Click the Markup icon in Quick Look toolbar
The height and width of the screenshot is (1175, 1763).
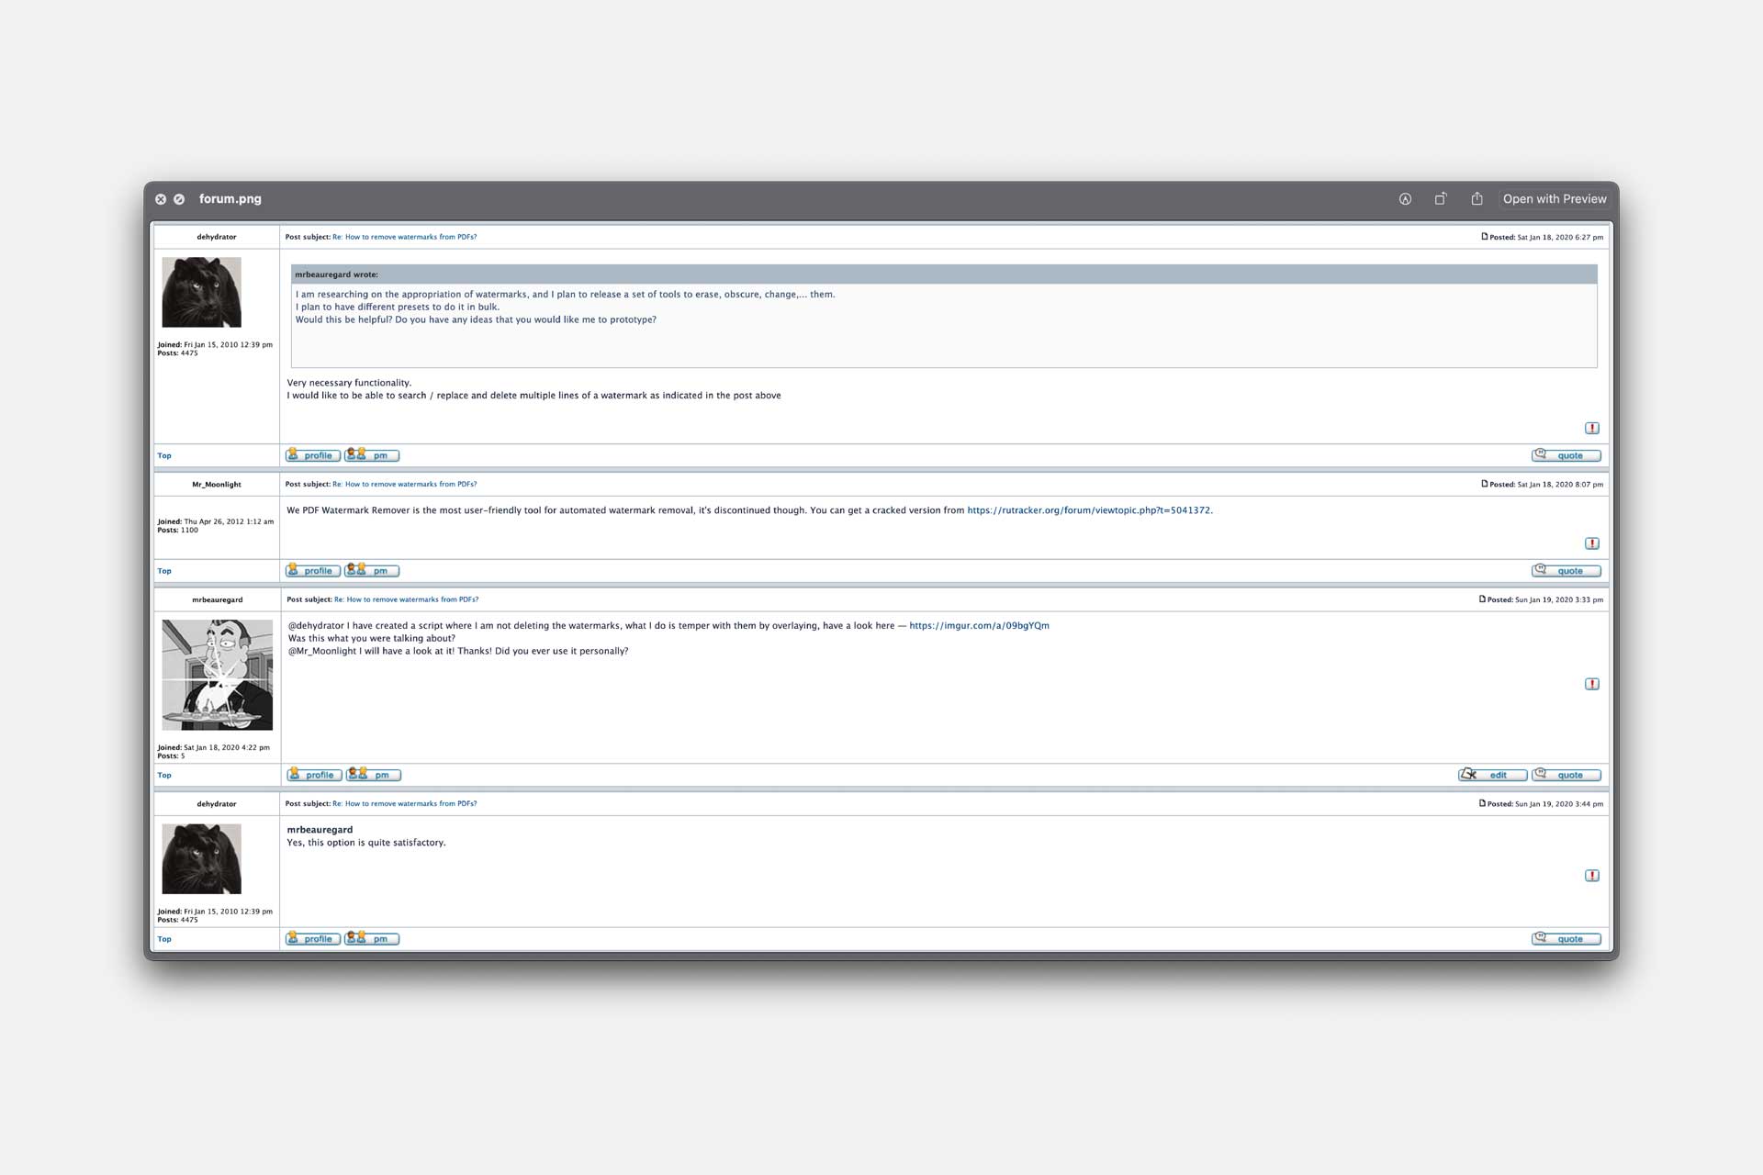pos(1405,199)
